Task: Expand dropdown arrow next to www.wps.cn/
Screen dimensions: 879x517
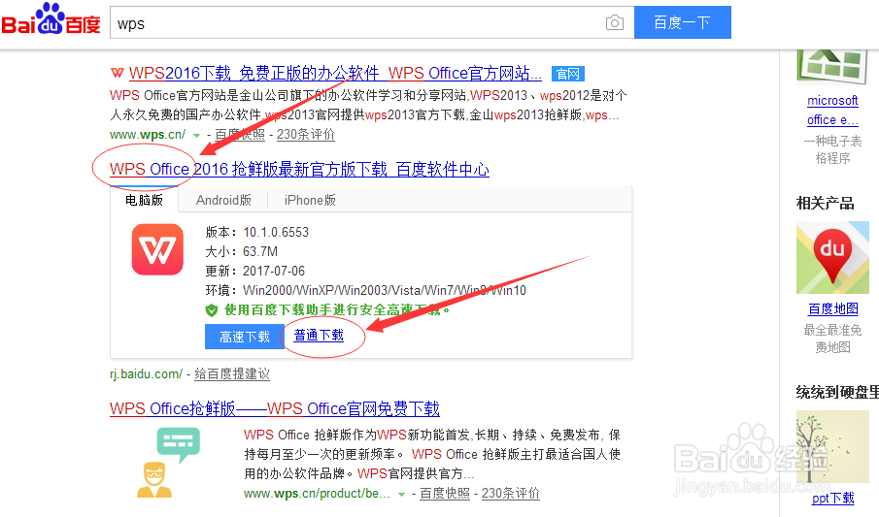Action: pyautogui.click(x=196, y=136)
